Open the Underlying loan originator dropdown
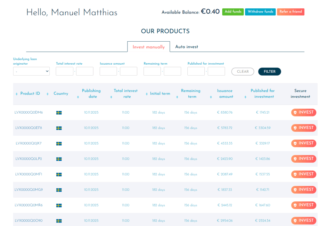 (31, 71)
